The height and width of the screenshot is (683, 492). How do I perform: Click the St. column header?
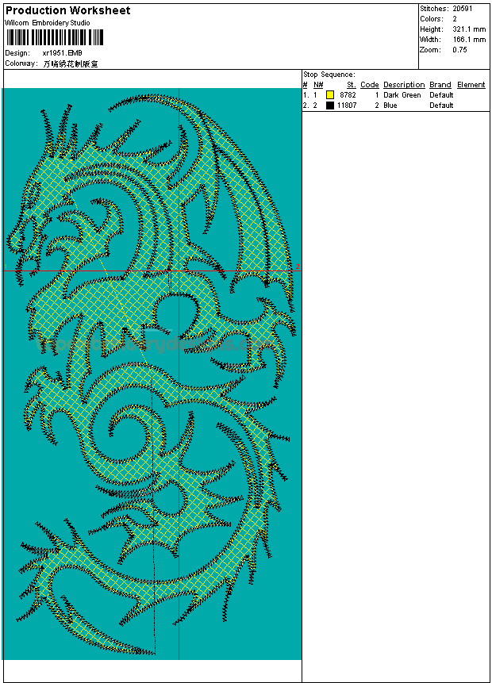(x=352, y=85)
